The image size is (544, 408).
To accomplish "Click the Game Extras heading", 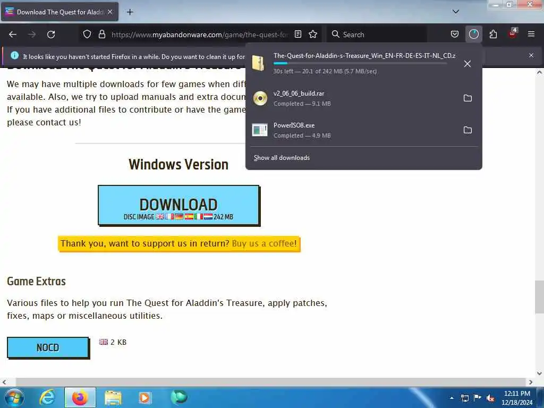I will 36,281.
